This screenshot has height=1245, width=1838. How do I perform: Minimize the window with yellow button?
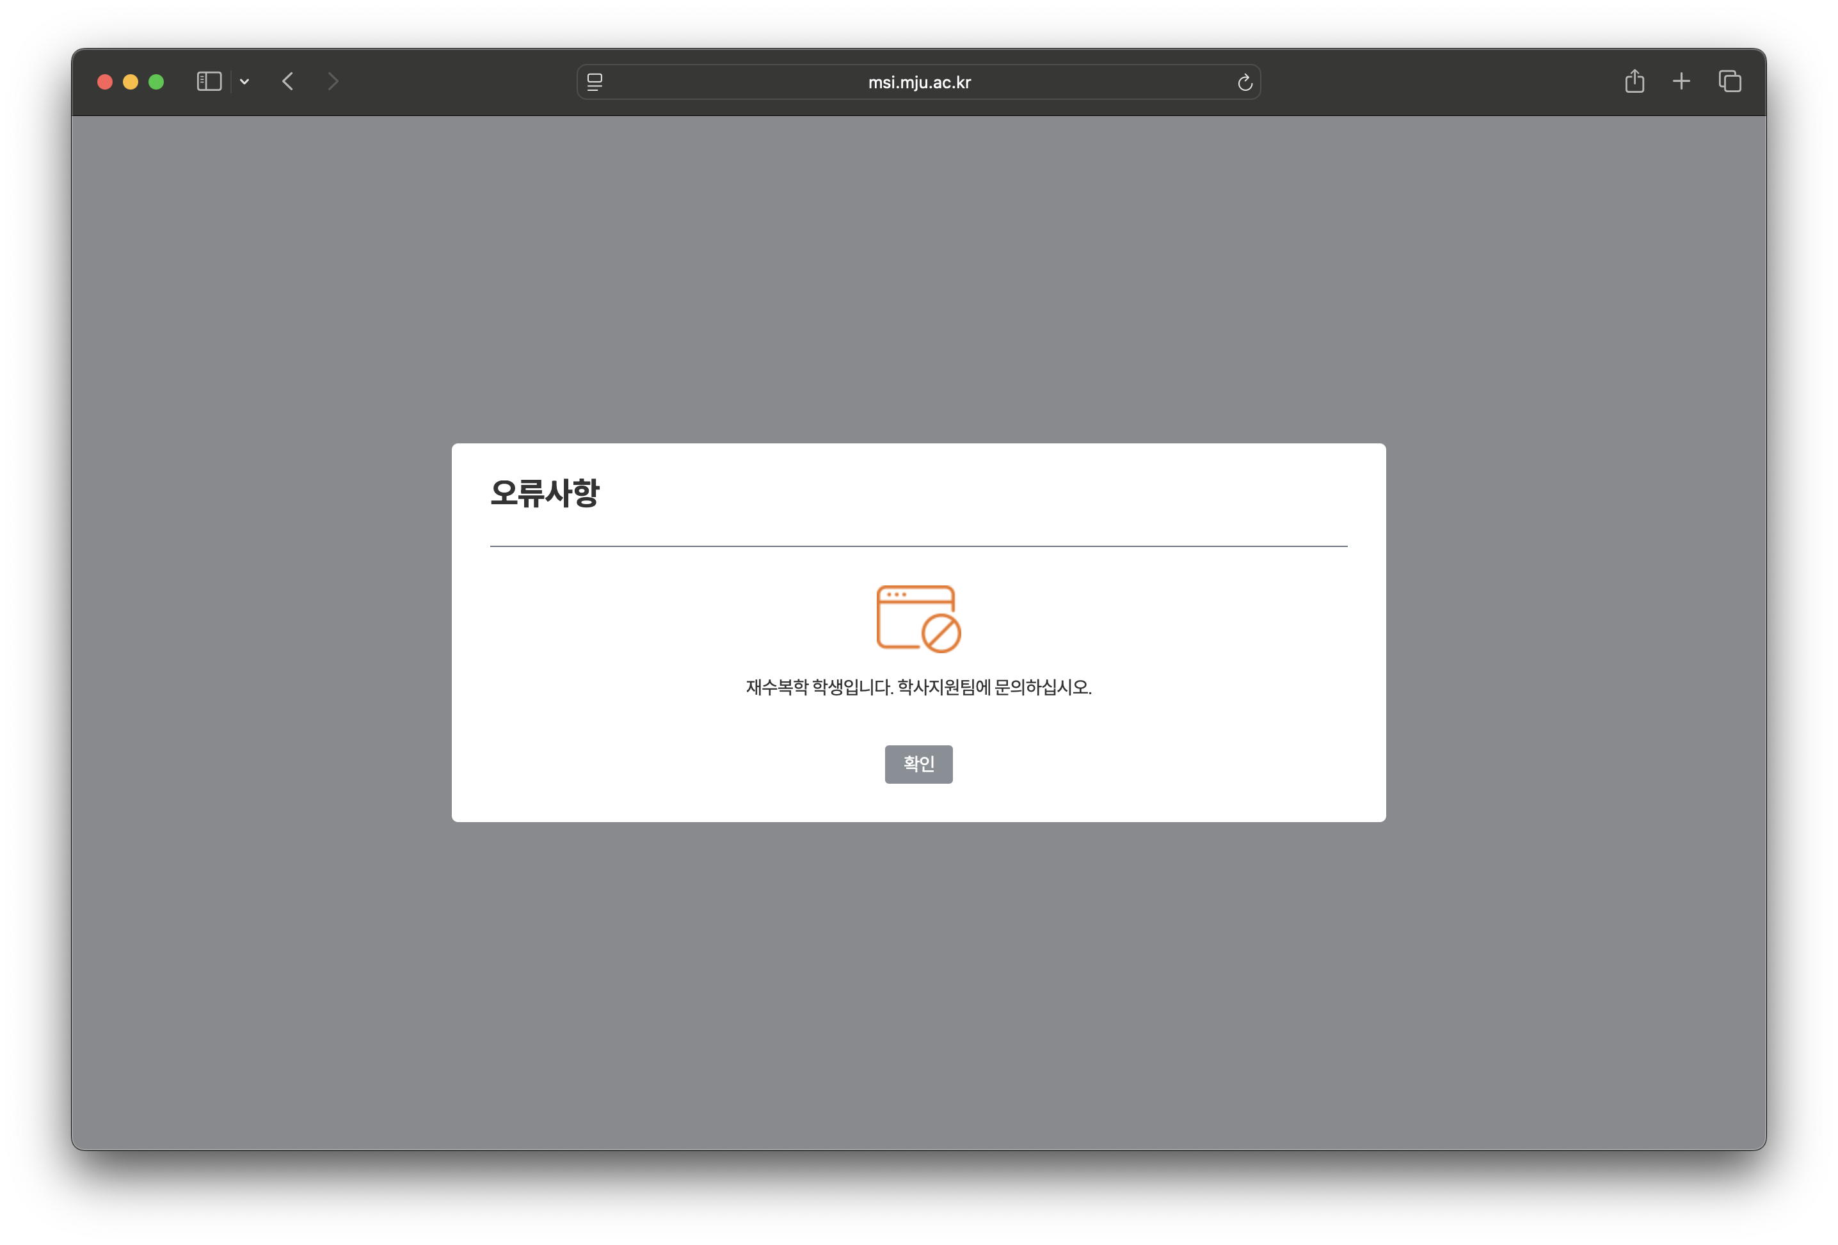131,81
